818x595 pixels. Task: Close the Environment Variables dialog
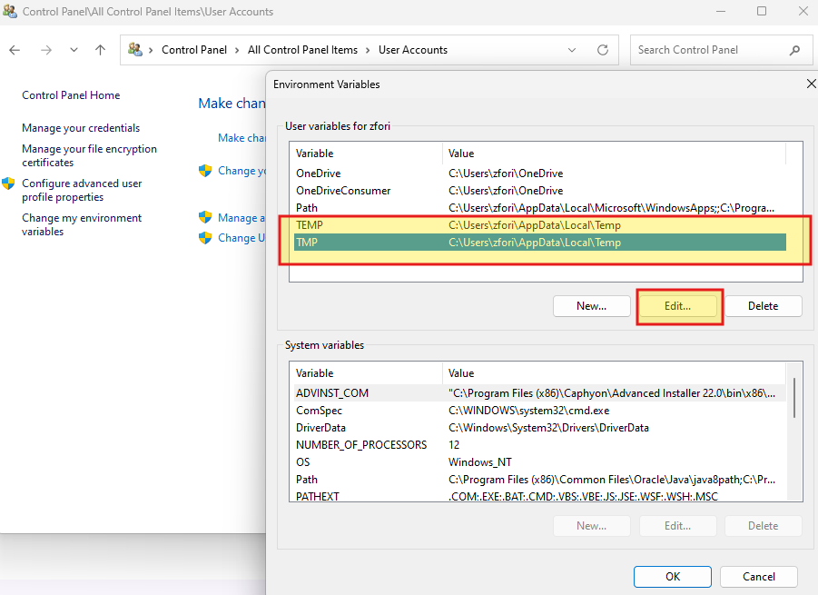pos(811,84)
